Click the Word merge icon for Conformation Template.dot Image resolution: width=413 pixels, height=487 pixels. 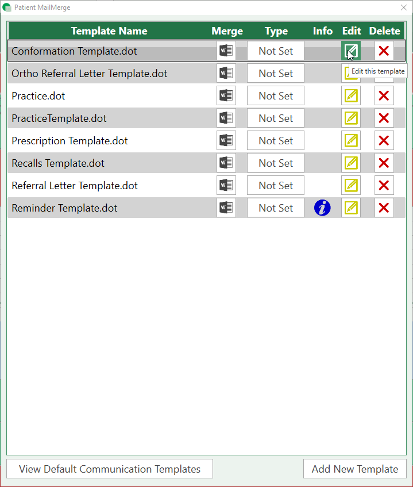point(226,51)
